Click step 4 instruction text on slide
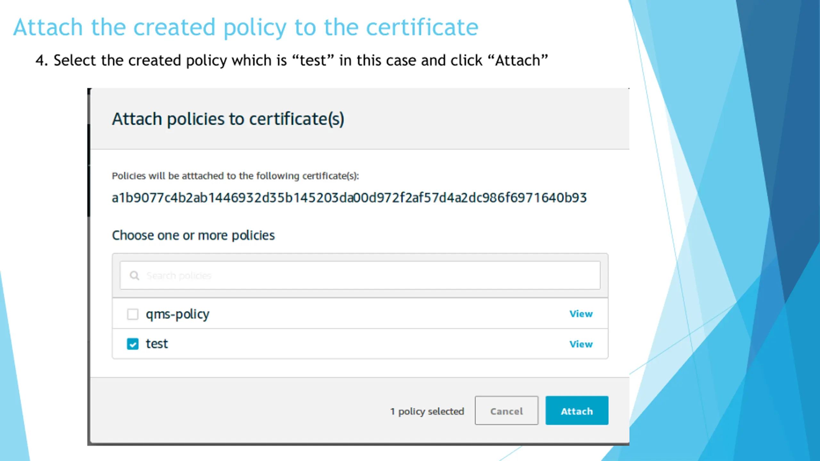820x461 pixels. 291,61
